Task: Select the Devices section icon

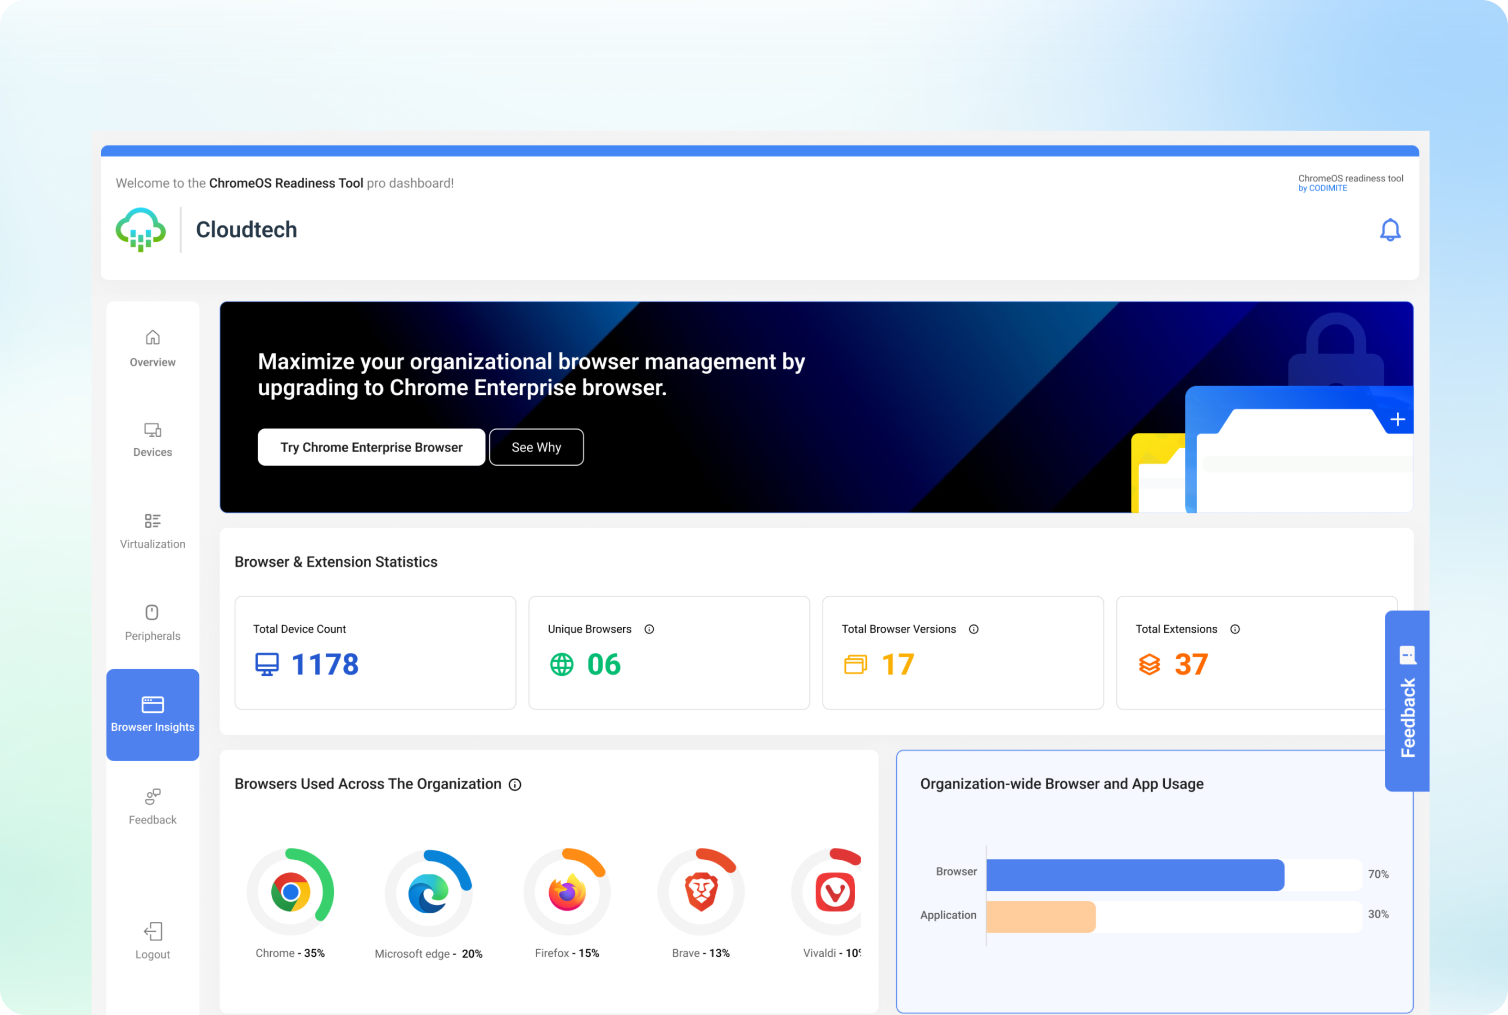Action: click(x=152, y=430)
